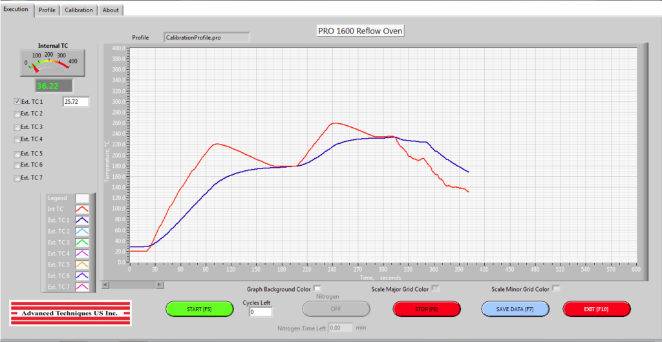
Task: Click the scrollbar left arrow below legend
Action: tap(107, 285)
